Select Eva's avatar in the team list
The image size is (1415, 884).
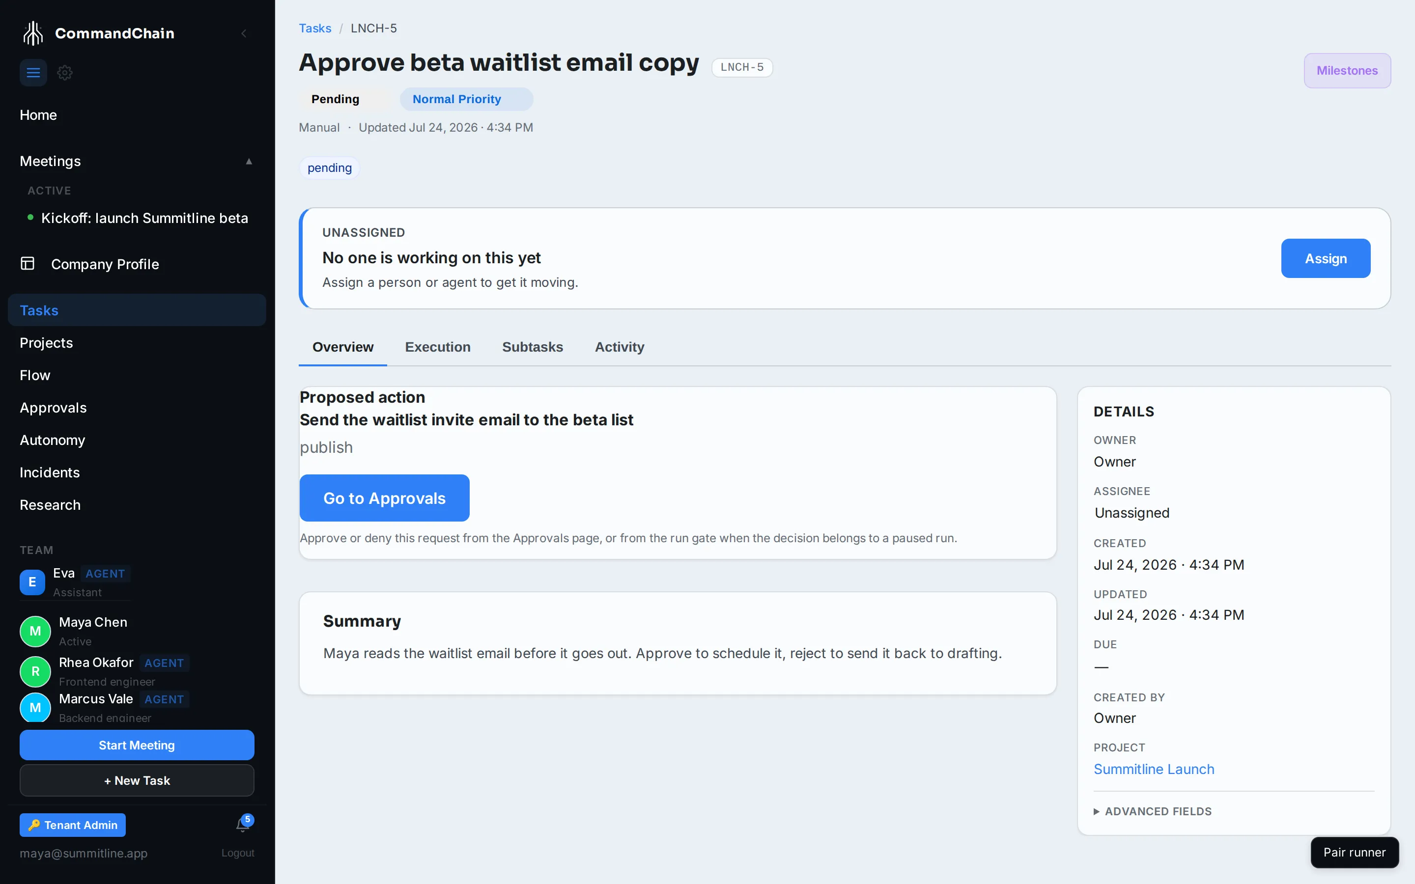[32, 582]
